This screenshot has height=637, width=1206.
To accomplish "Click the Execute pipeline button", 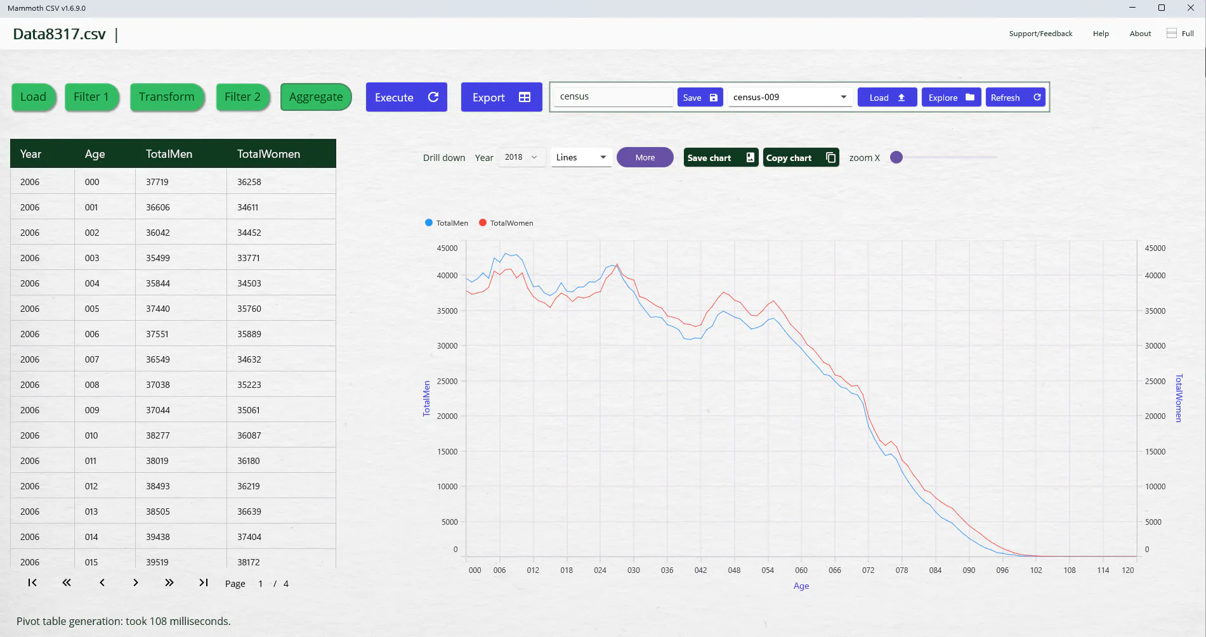I will pos(407,97).
